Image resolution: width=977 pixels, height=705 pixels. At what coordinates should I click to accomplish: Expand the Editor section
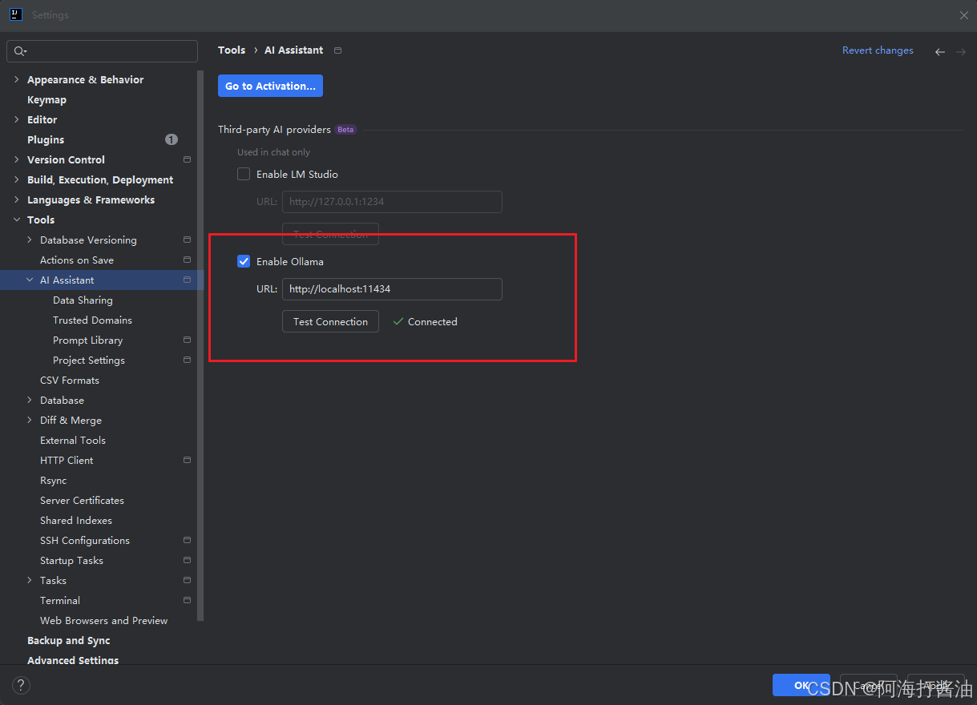[17, 119]
